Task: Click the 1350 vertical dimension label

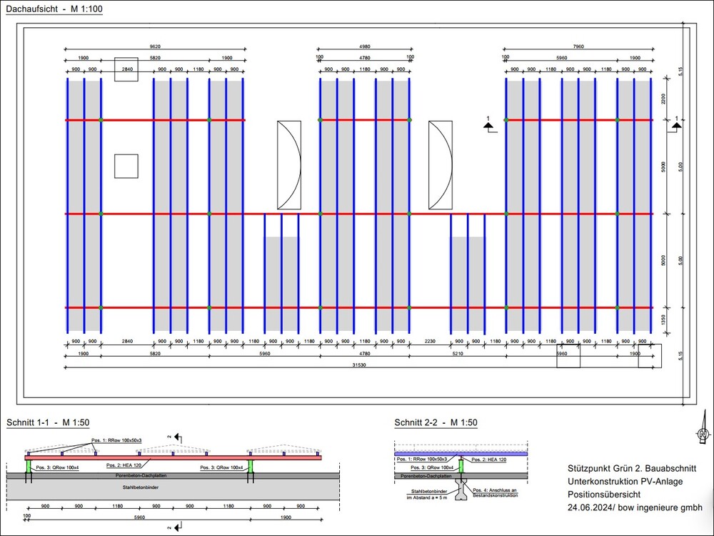Action: pos(663,320)
